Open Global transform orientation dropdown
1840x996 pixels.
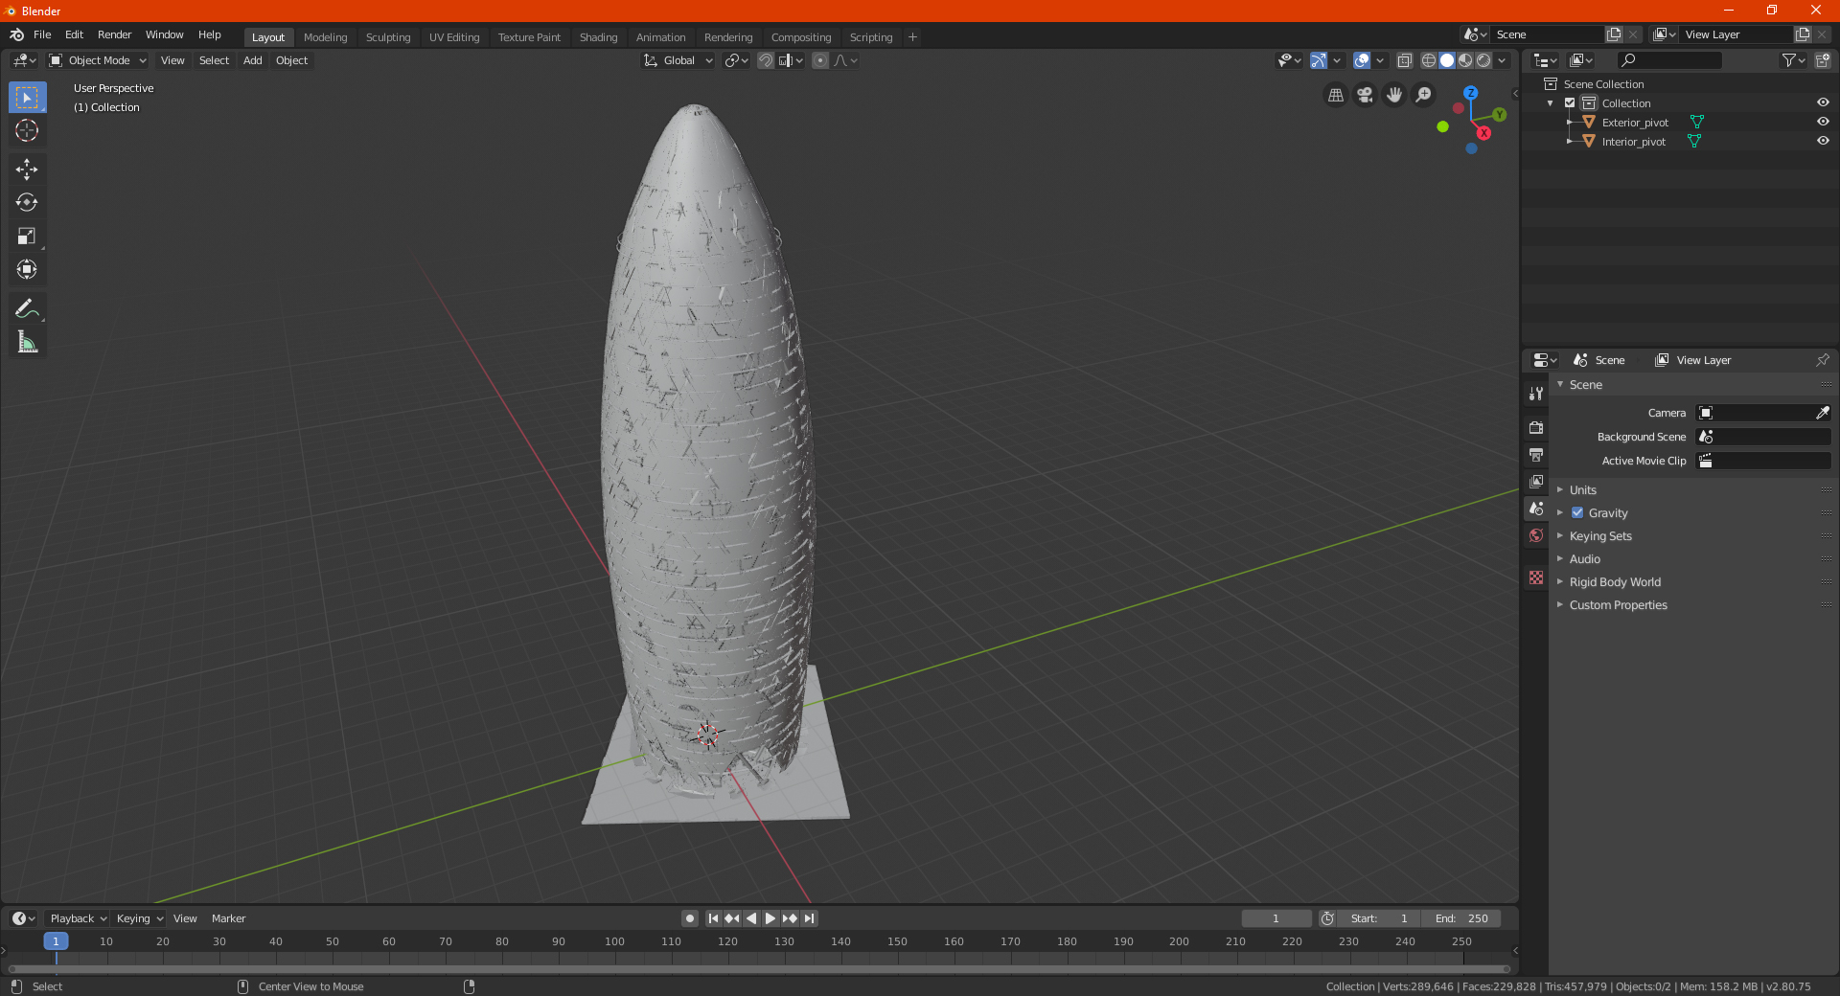[678, 60]
